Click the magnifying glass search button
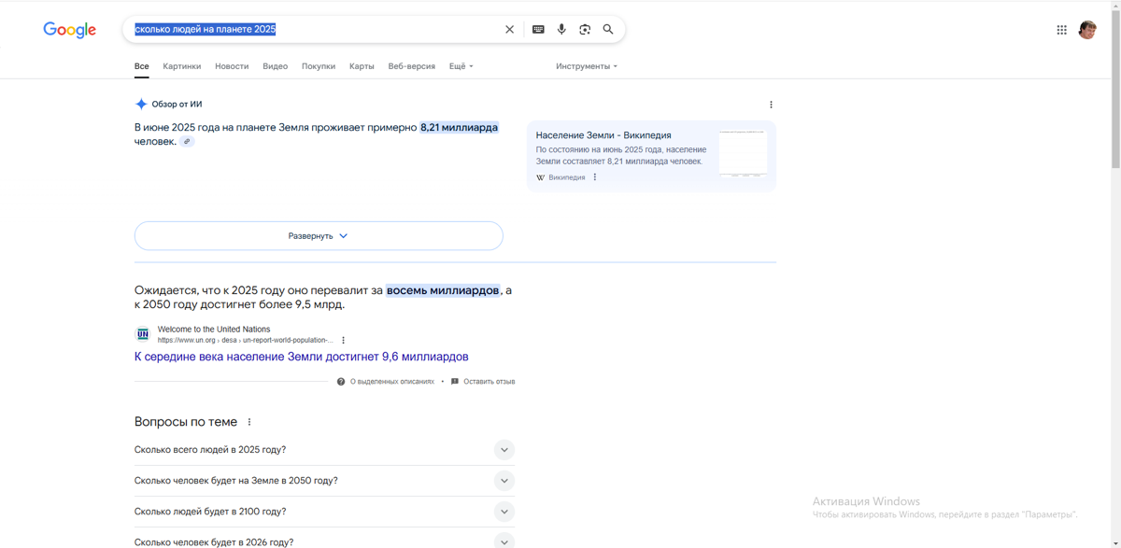The image size is (1121, 548). (608, 29)
